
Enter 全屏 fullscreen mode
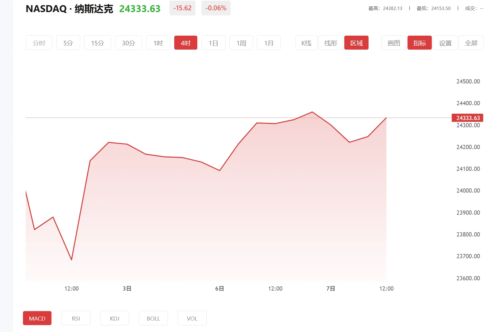tap(471, 43)
